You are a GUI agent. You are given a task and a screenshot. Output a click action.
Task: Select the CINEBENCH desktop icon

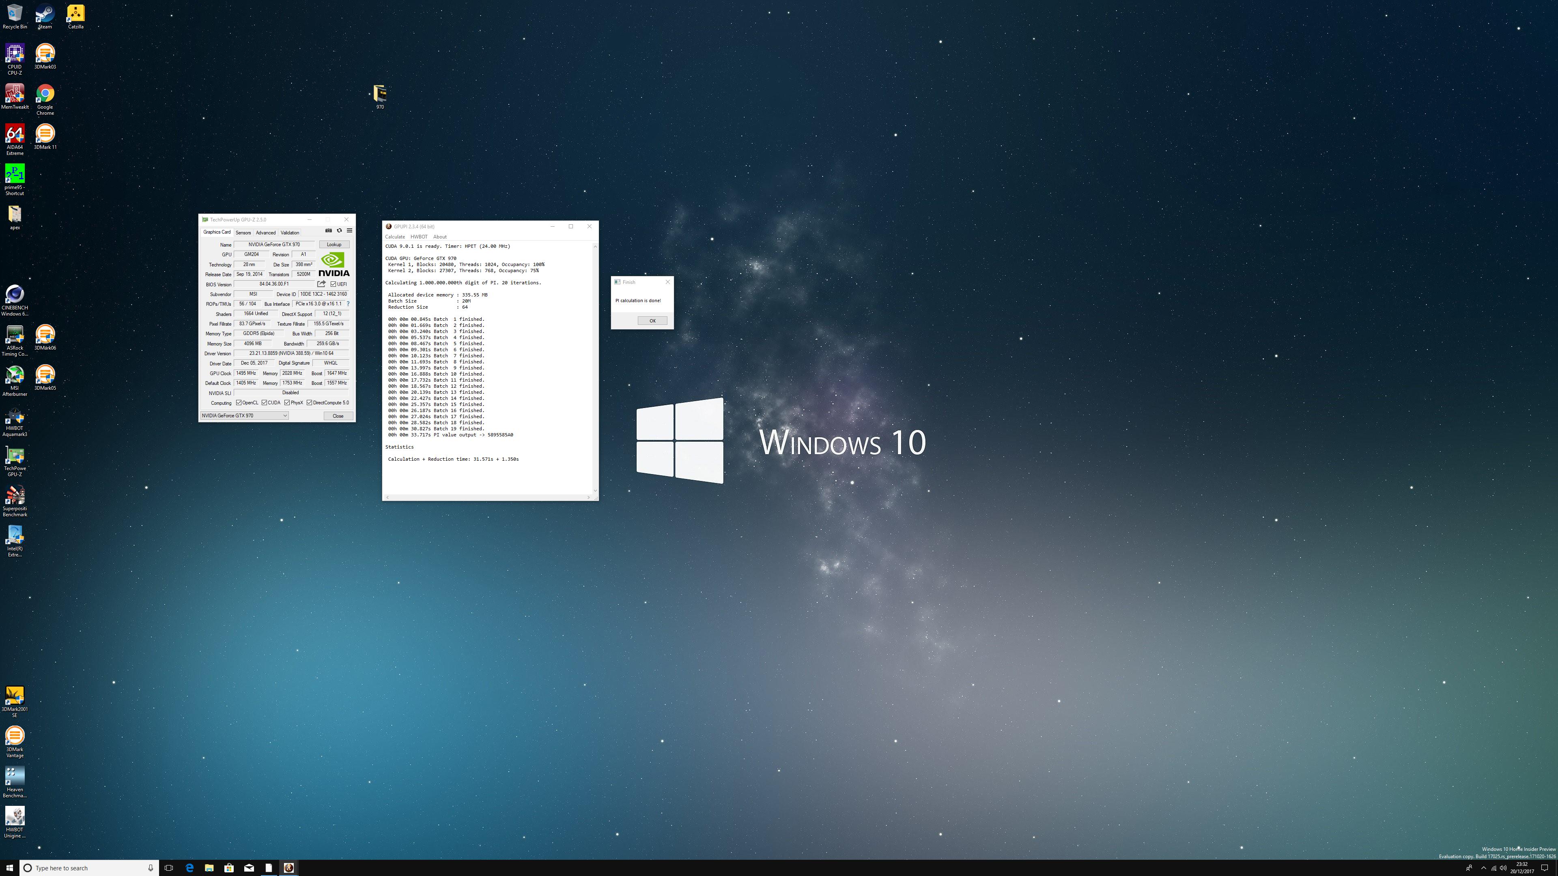15,301
